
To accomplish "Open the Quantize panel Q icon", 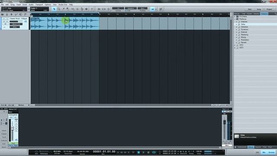I will click(x=109, y=9).
